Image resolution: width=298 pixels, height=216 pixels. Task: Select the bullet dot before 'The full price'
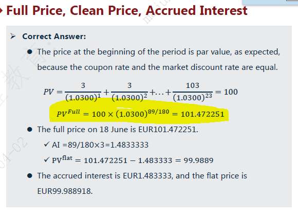coord(30,130)
